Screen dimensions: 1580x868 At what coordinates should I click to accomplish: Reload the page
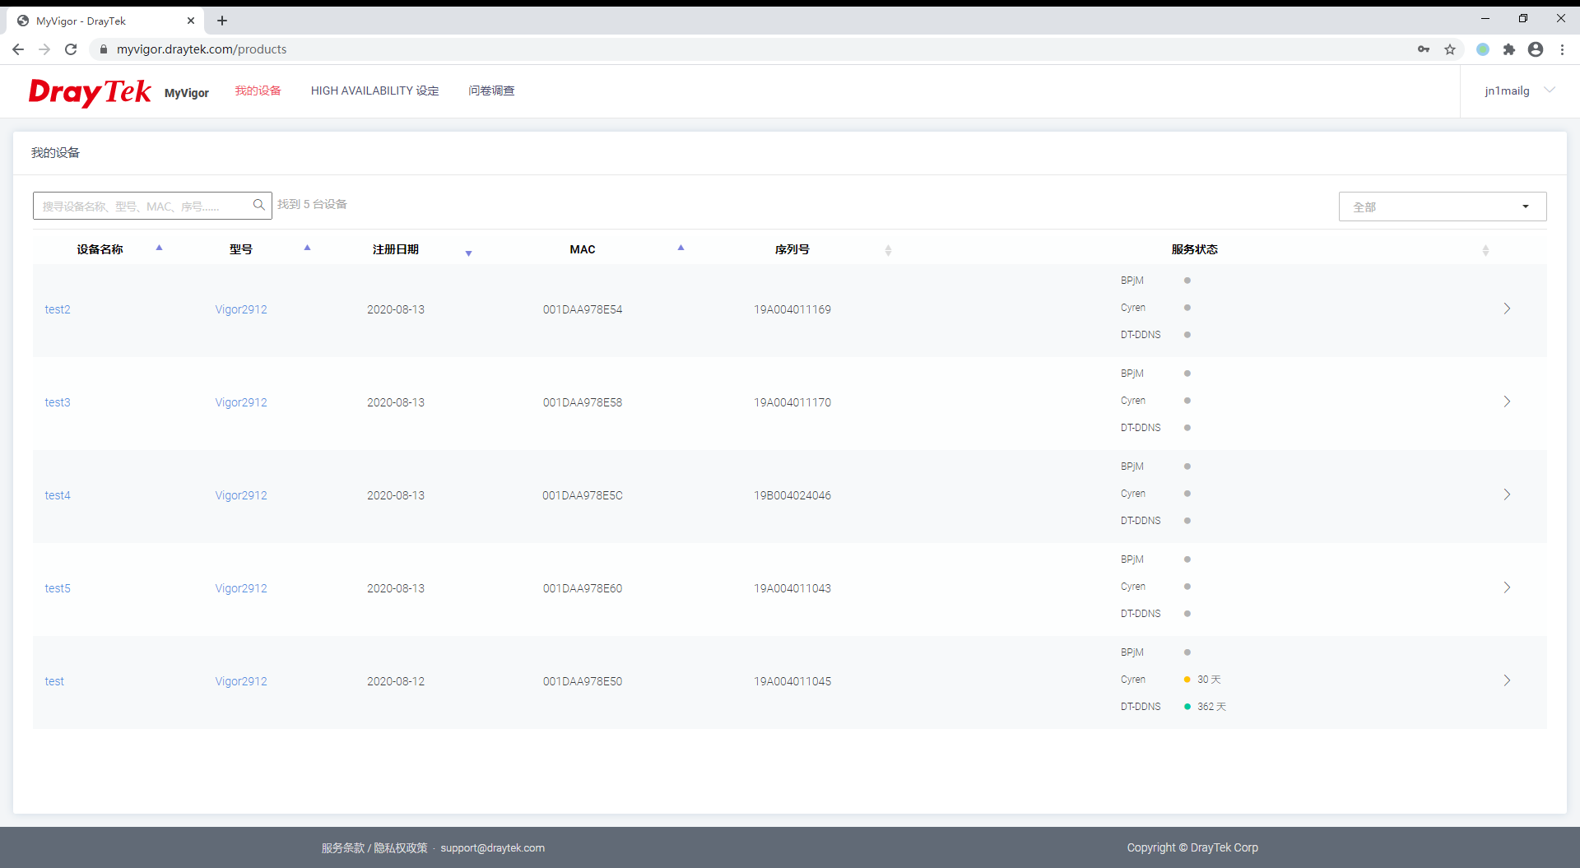[71, 49]
